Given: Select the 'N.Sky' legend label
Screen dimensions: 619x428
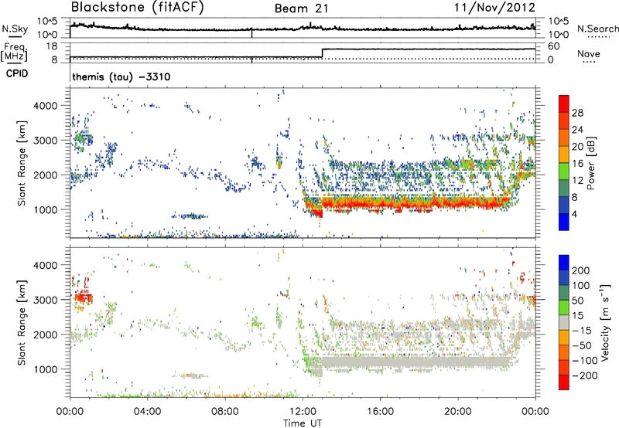Looking at the screenshot, I should [15, 29].
